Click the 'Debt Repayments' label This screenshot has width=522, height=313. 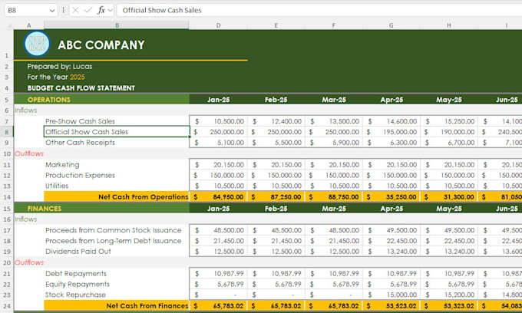[x=76, y=274]
